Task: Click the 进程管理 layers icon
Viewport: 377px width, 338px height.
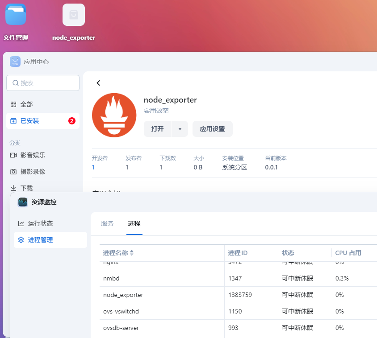Action: click(21, 240)
